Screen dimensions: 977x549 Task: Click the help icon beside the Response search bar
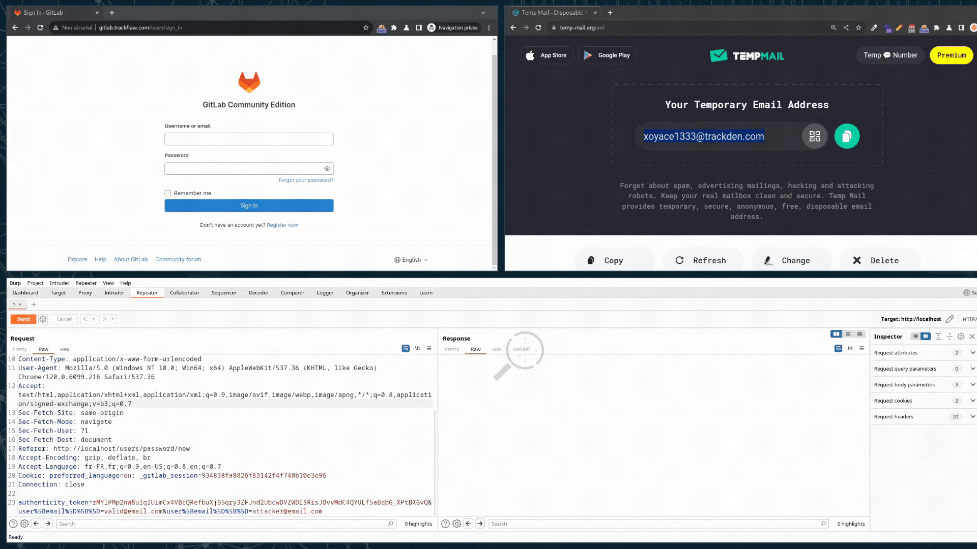(x=445, y=524)
